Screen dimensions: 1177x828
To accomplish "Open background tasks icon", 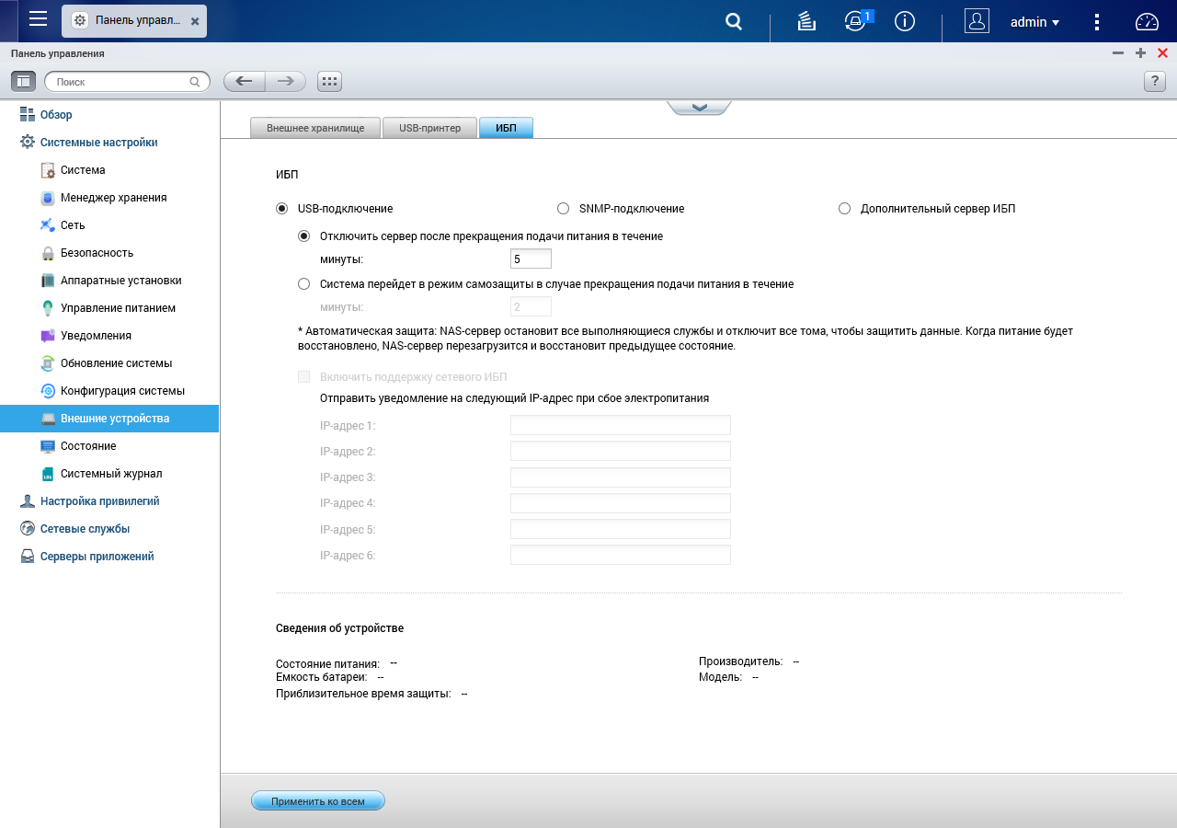I will point(806,21).
